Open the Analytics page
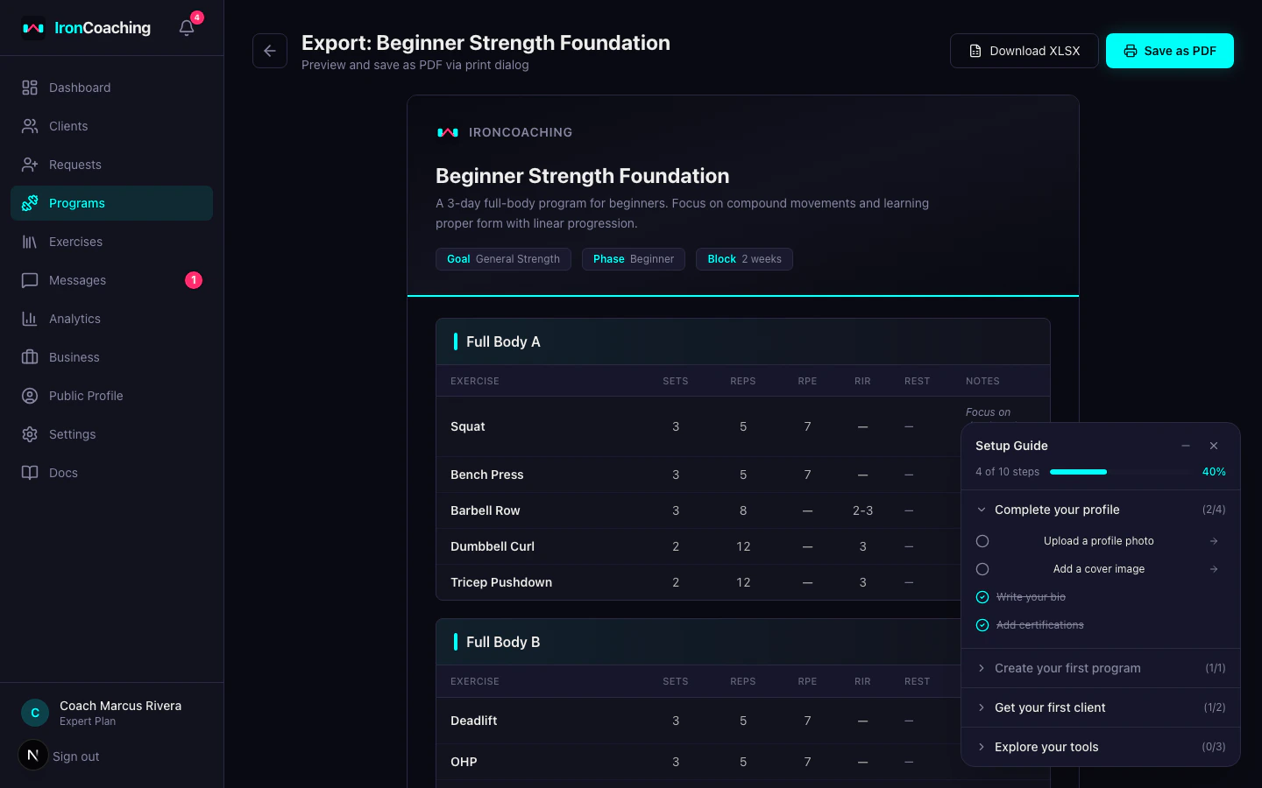This screenshot has height=788, width=1262. [x=111, y=319]
